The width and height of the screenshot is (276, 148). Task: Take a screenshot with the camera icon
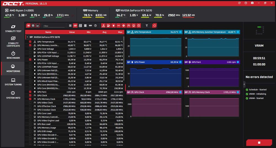coord(252,3)
